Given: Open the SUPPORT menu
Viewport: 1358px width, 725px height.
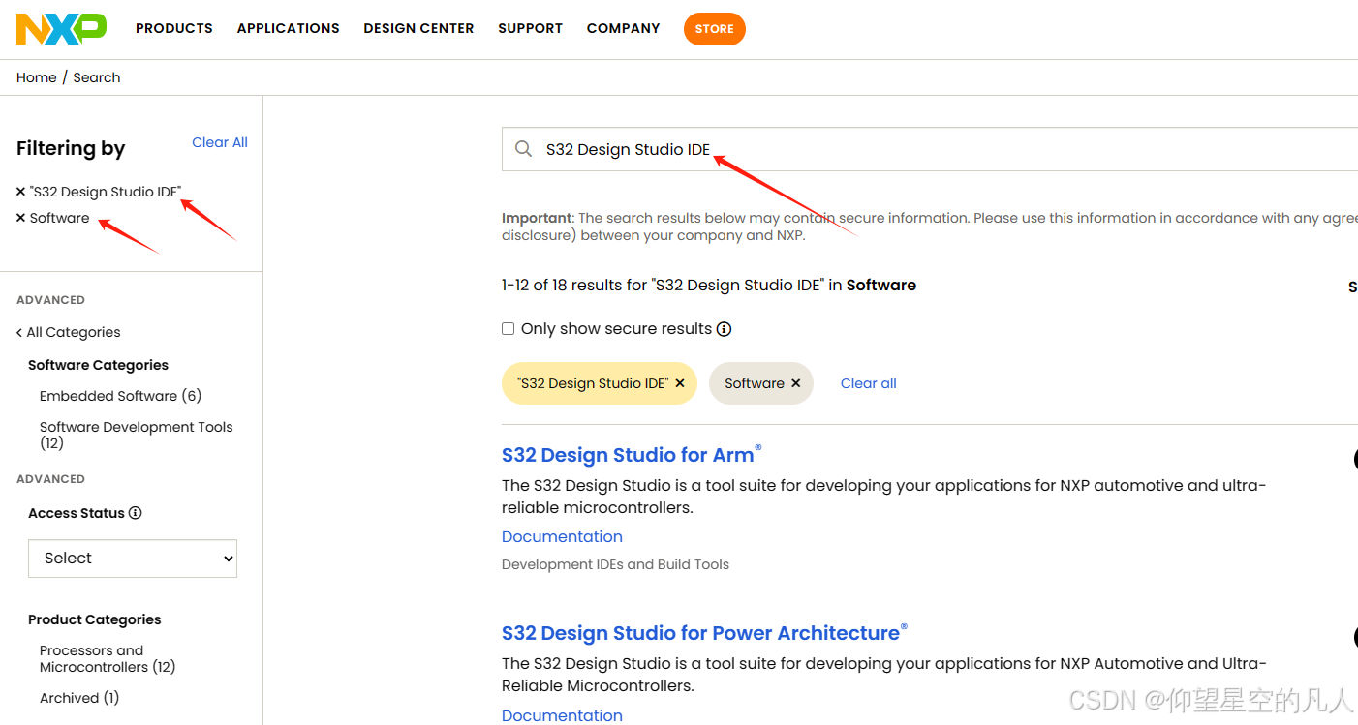Looking at the screenshot, I should [530, 28].
